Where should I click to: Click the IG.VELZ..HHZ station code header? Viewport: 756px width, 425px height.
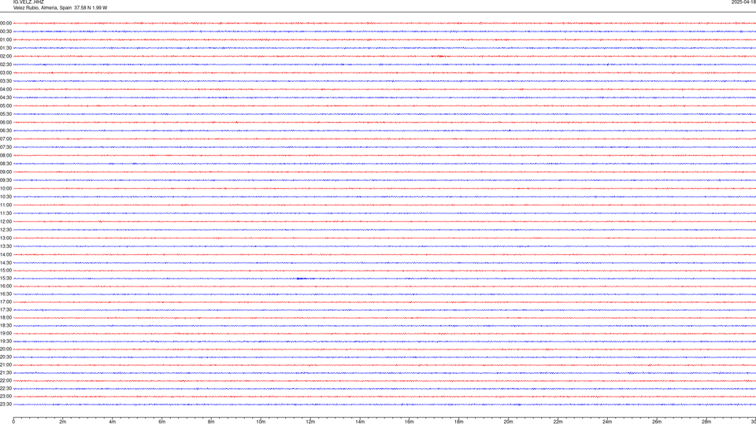pos(28,2)
